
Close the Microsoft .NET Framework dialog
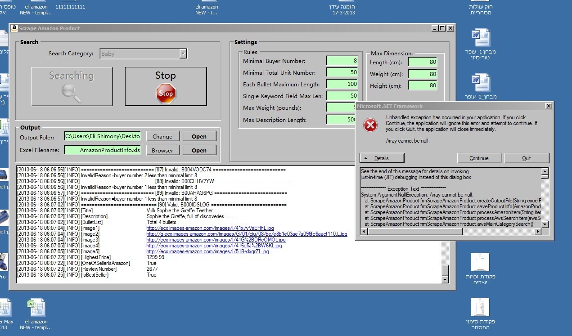pyautogui.click(x=548, y=106)
